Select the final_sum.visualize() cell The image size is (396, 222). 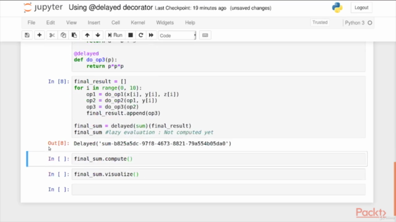tap(218, 174)
